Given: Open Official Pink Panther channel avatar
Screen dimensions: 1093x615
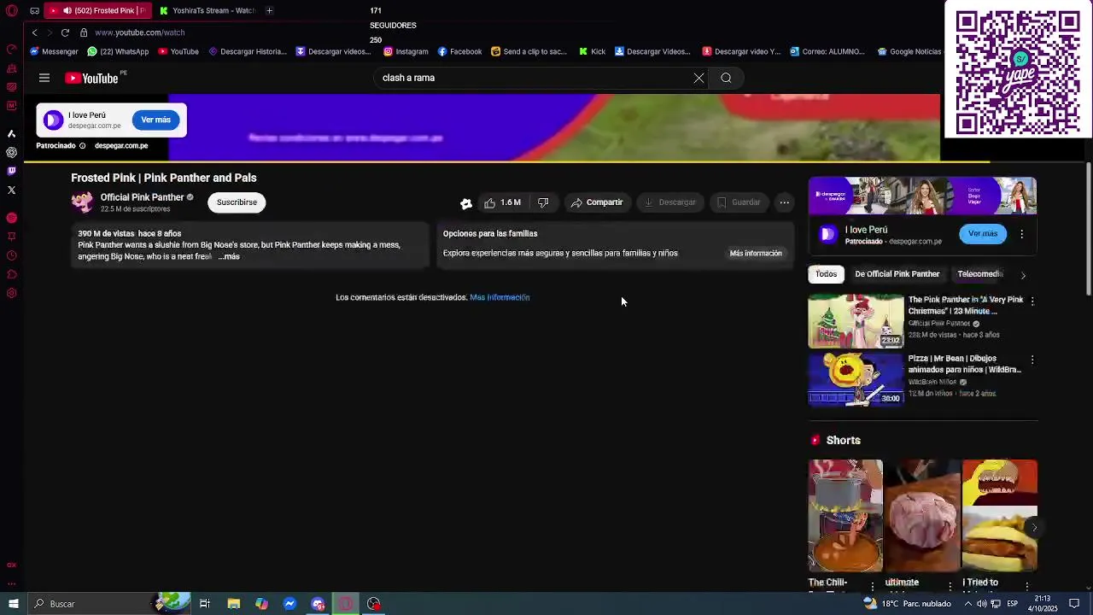Looking at the screenshot, I should tap(83, 202).
